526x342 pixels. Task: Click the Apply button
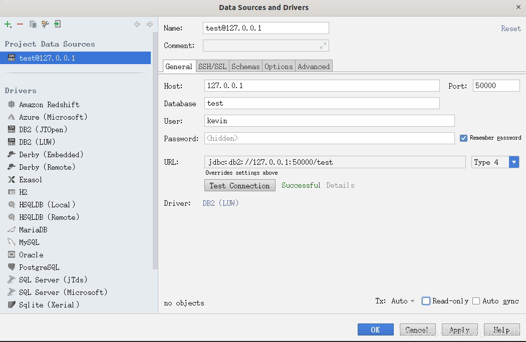pyautogui.click(x=459, y=329)
